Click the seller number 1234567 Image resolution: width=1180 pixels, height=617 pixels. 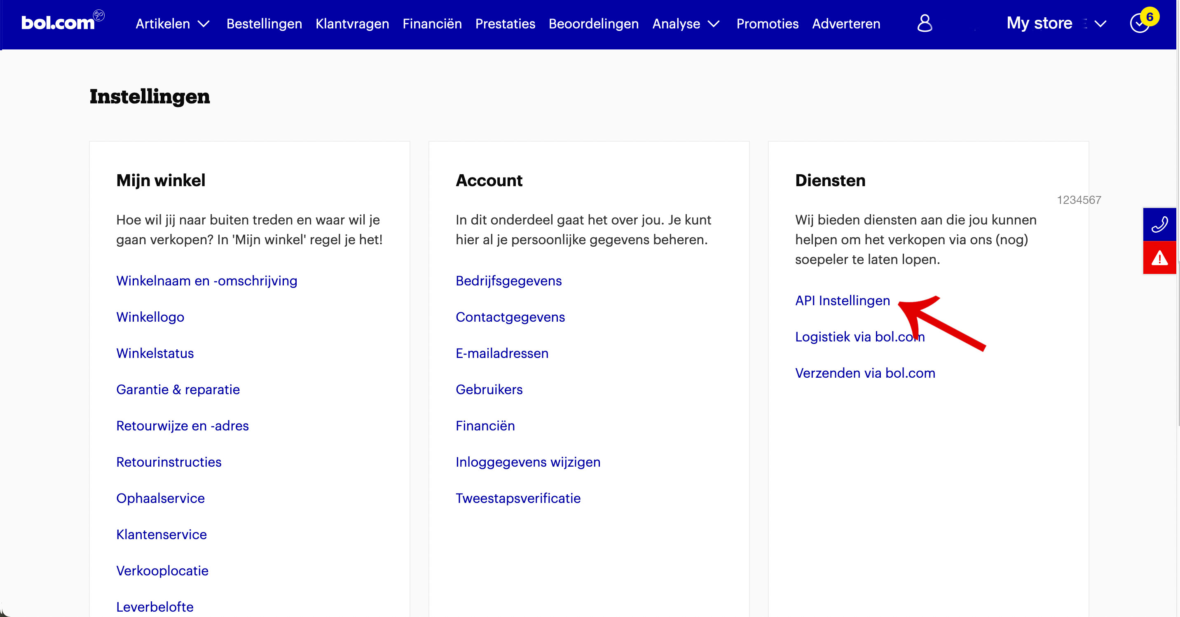(x=1079, y=200)
